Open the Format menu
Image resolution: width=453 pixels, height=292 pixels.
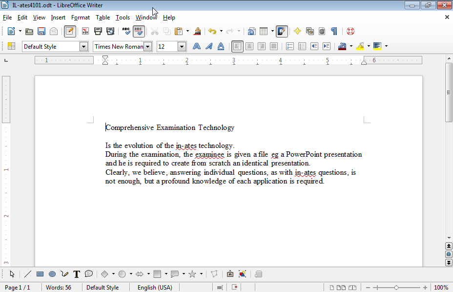[81, 18]
